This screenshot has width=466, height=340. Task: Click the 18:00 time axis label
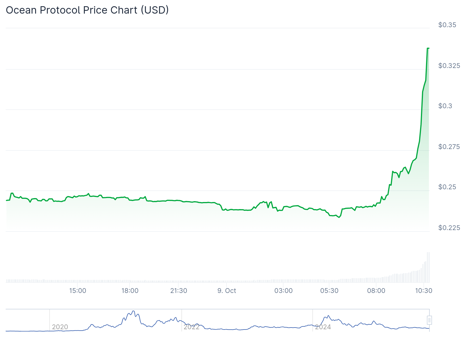(130, 291)
